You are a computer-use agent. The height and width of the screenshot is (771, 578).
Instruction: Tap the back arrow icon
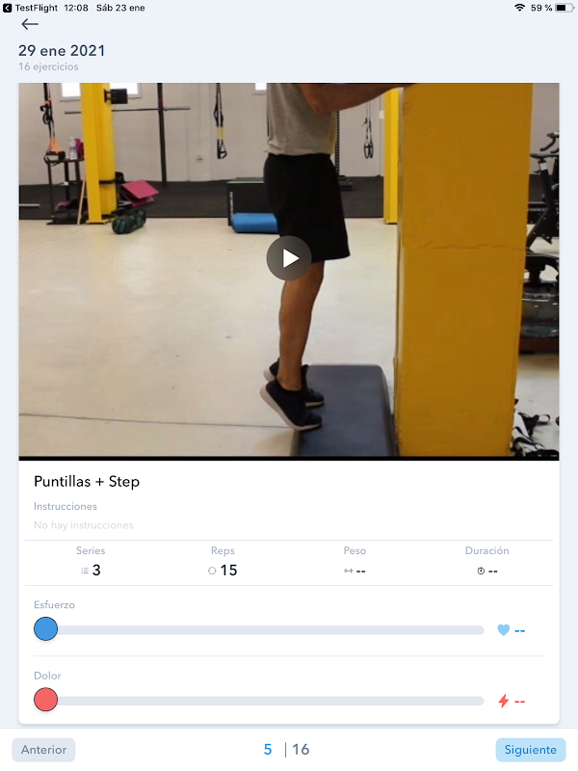coord(30,24)
